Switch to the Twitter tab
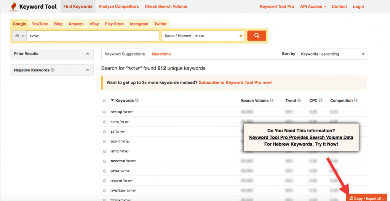This screenshot has width=390, height=201. [160, 24]
